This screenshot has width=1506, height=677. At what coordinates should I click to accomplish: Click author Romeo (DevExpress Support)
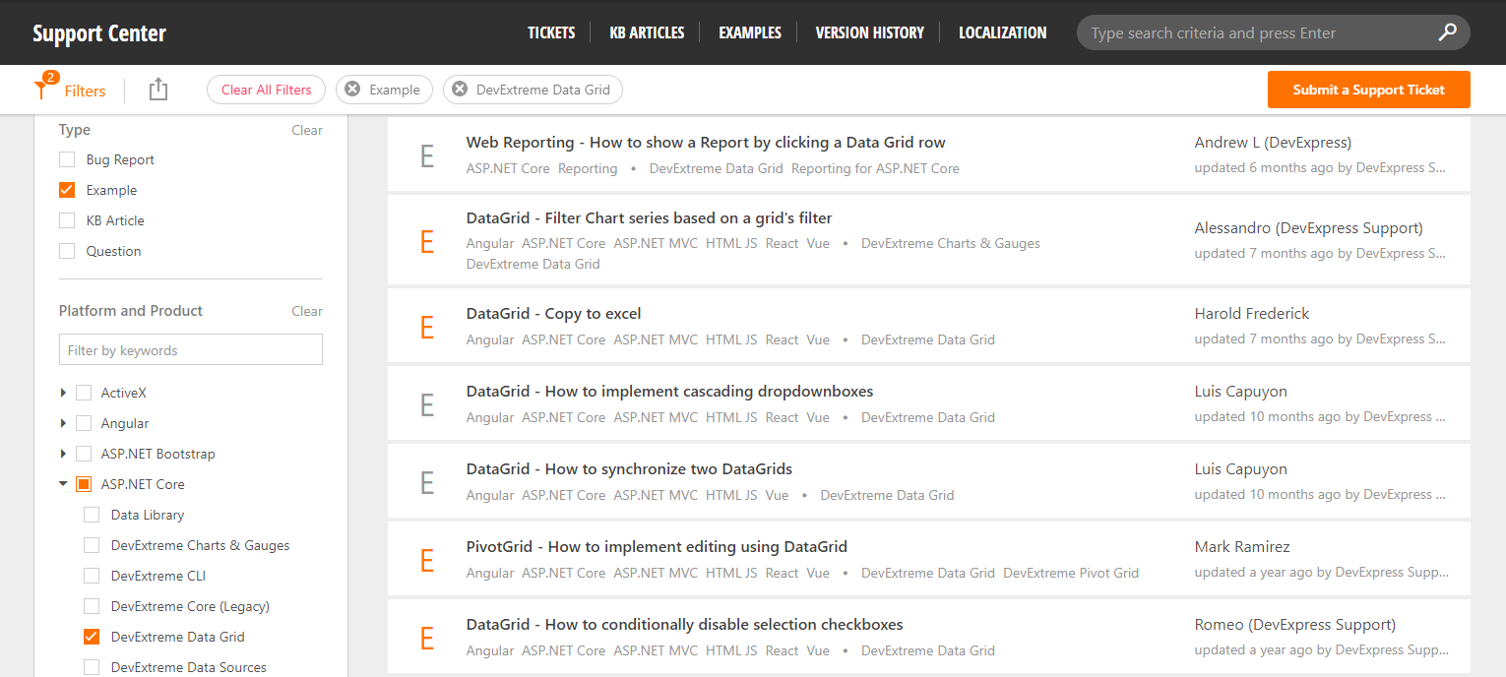coord(1295,625)
